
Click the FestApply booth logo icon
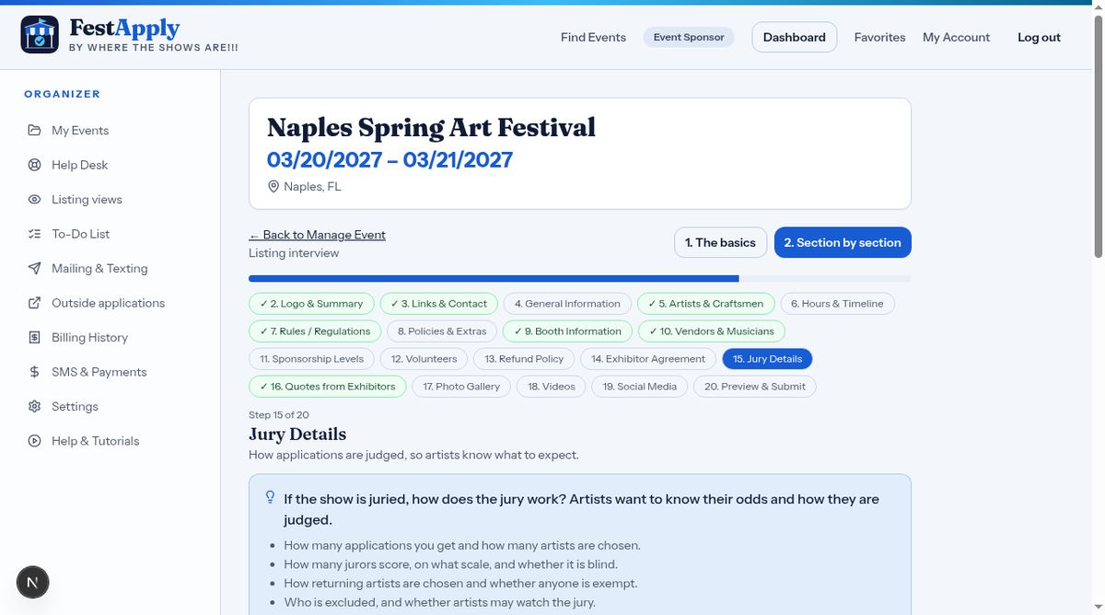(40, 35)
